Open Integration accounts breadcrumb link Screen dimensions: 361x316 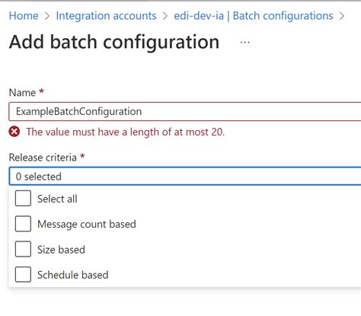click(x=106, y=16)
